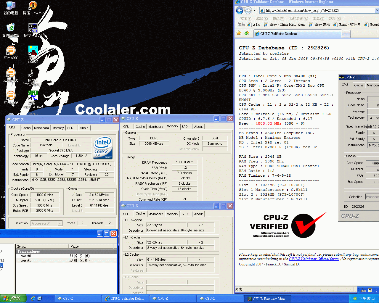Click the Windows 開始 Start button

13,299
